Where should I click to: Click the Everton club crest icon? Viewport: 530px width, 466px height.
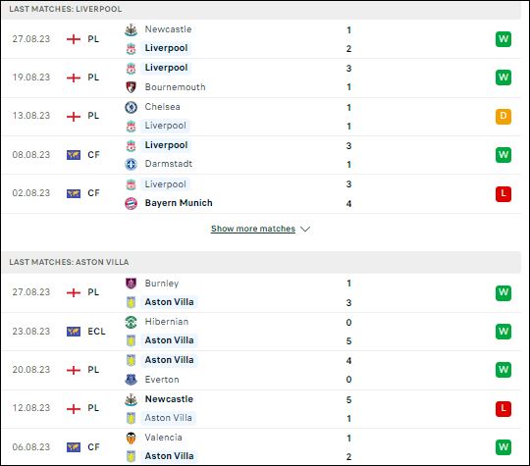[x=131, y=380]
